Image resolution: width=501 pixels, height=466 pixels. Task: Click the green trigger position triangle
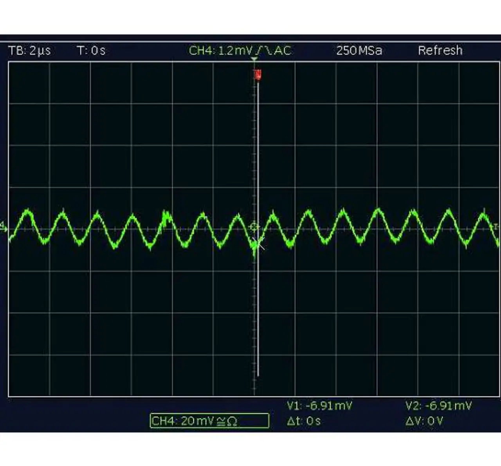[254, 60]
